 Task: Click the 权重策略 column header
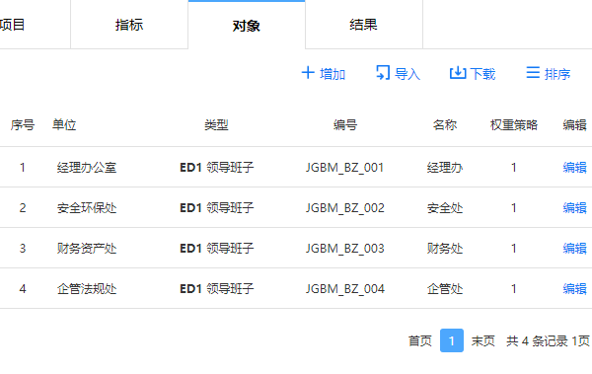tap(513, 124)
